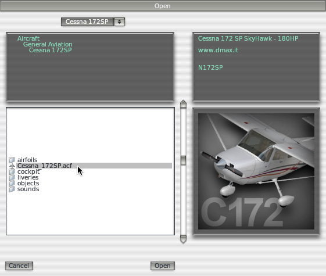Click the N172SP tail number text
The height and width of the screenshot is (276, 326).
[210, 67]
